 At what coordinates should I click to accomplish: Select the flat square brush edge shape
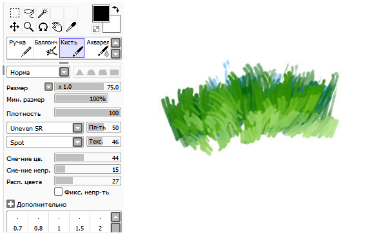point(115,72)
